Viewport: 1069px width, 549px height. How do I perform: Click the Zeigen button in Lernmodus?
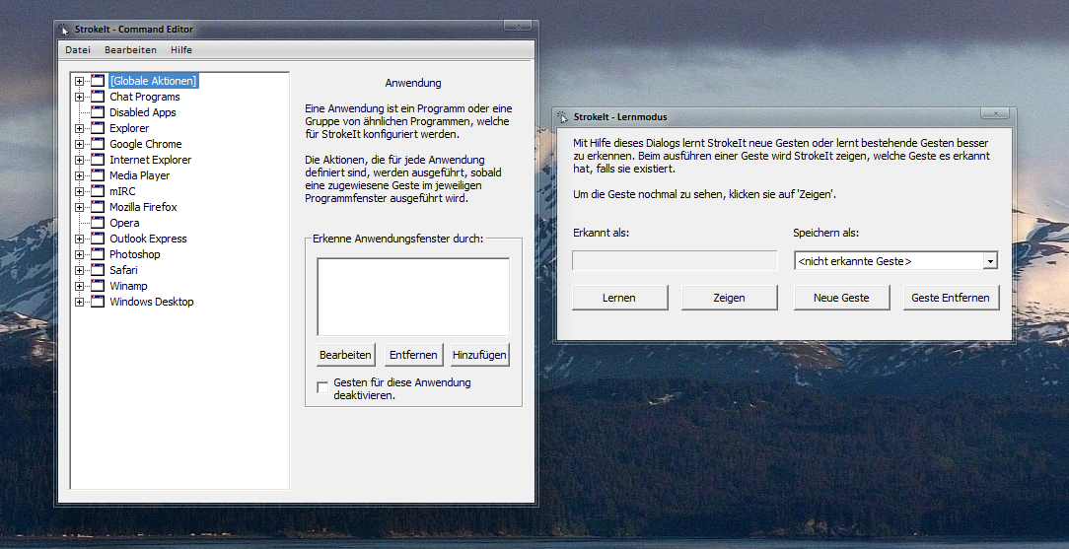729,298
